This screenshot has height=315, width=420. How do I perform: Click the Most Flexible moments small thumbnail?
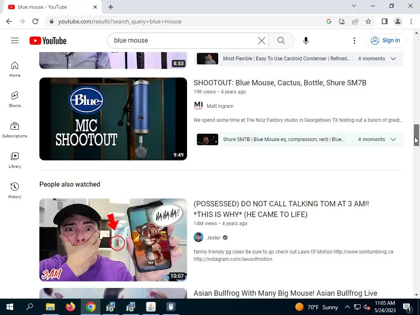pyautogui.click(x=207, y=59)
